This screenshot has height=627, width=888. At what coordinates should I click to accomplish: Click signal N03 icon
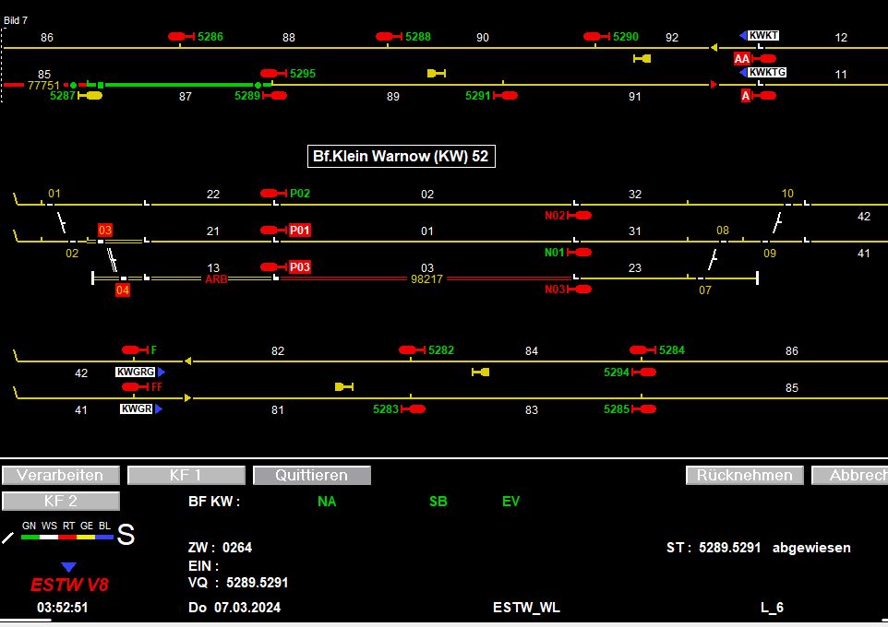pyautogui.click(x=580, y=290)
